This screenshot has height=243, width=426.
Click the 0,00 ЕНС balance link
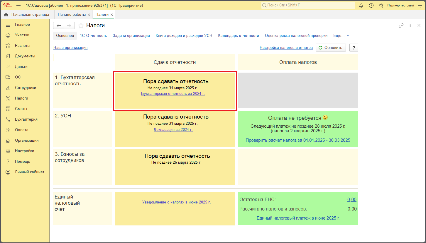tap(352, 199)
